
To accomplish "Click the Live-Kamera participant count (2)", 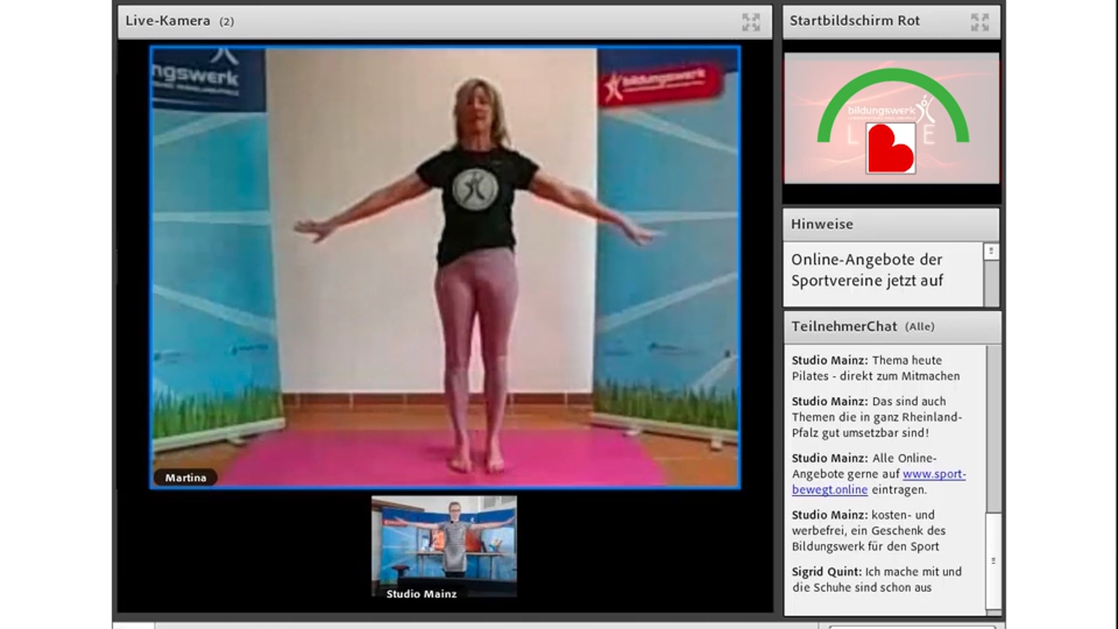I will click(x=227, y=22).
